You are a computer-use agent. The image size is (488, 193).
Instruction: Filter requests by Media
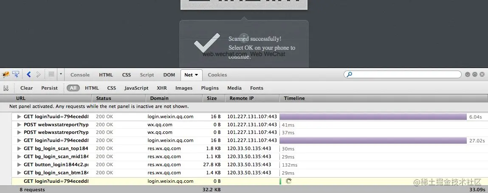(x=234, y=88)
